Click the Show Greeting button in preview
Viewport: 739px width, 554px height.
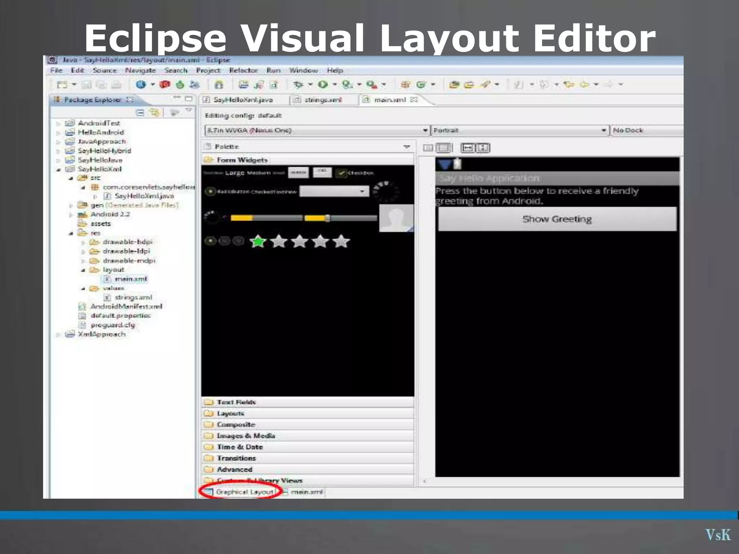(x=557, y=219)
